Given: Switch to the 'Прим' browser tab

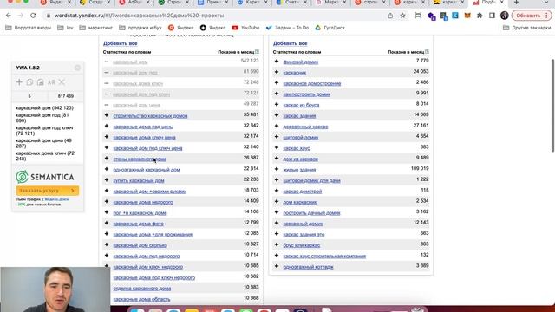Looking at the screenshot, I should tap(212, 3).
